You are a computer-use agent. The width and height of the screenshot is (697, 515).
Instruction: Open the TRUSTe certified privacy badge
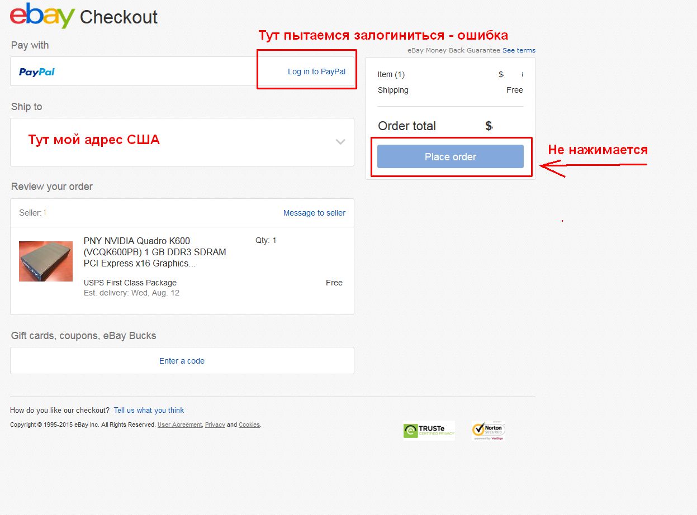(429, 431)
